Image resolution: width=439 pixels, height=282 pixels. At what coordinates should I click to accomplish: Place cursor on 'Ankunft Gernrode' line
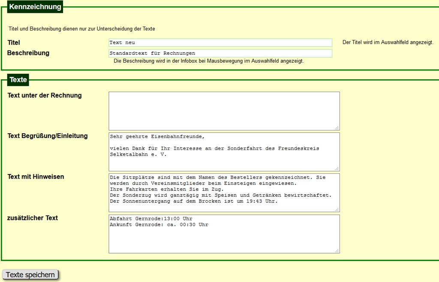[159, 225]
